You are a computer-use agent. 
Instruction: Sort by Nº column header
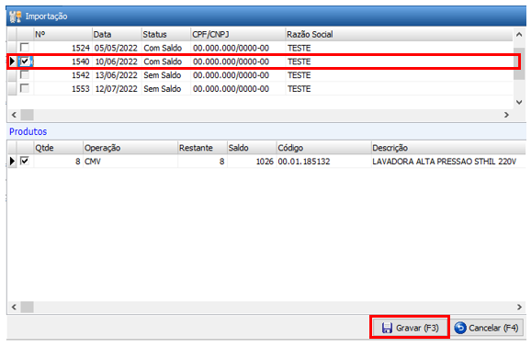pos(62,34)
